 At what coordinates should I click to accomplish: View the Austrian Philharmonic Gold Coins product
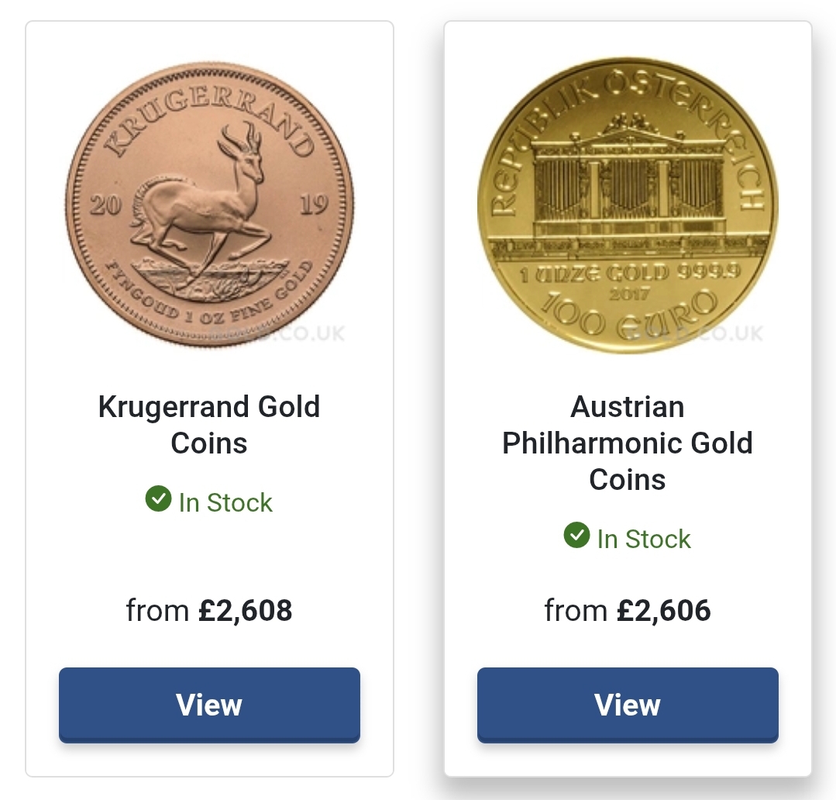coord(628,705)
